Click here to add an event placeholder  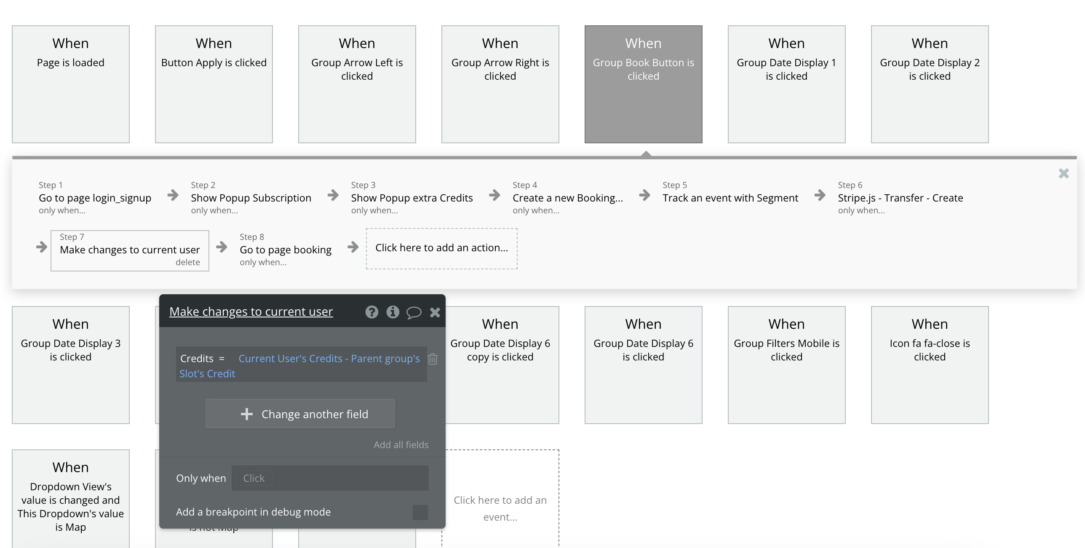pyautogui.click(x=500, y=508)
